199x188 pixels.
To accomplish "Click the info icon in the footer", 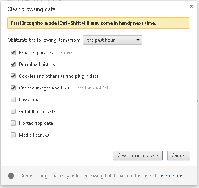I will pos(11,176).
